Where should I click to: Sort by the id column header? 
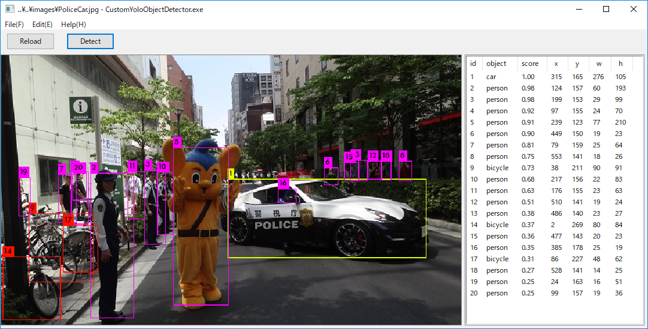(474, 64)
